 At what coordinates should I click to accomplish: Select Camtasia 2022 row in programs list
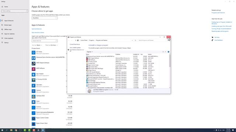point(122,63)
